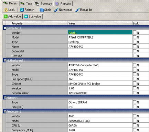Click the green plus Add value icon

6,16
